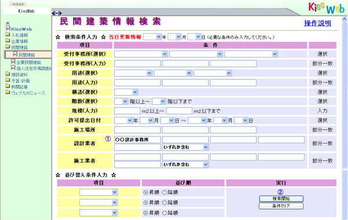
Task: Open the 構造(選択) dropdown
Action: (126, 92)
